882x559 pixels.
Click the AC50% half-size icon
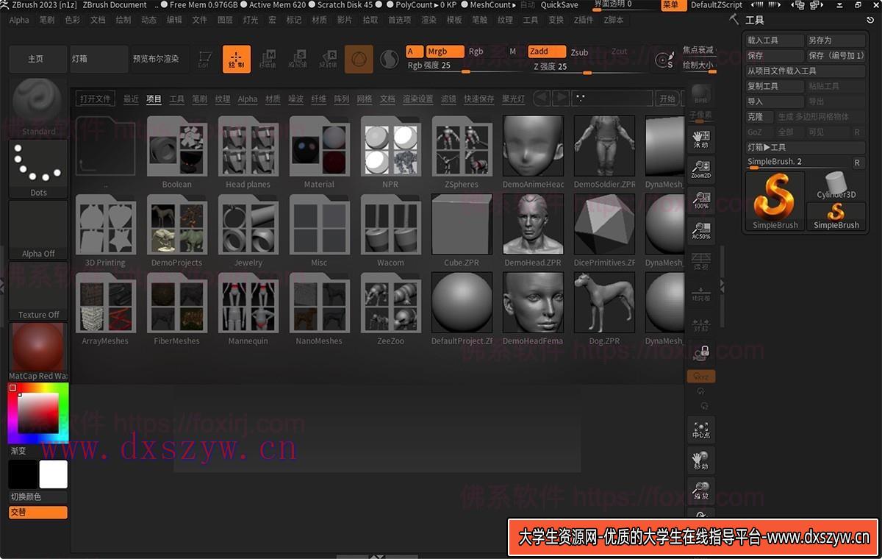(x=701, y=230)
